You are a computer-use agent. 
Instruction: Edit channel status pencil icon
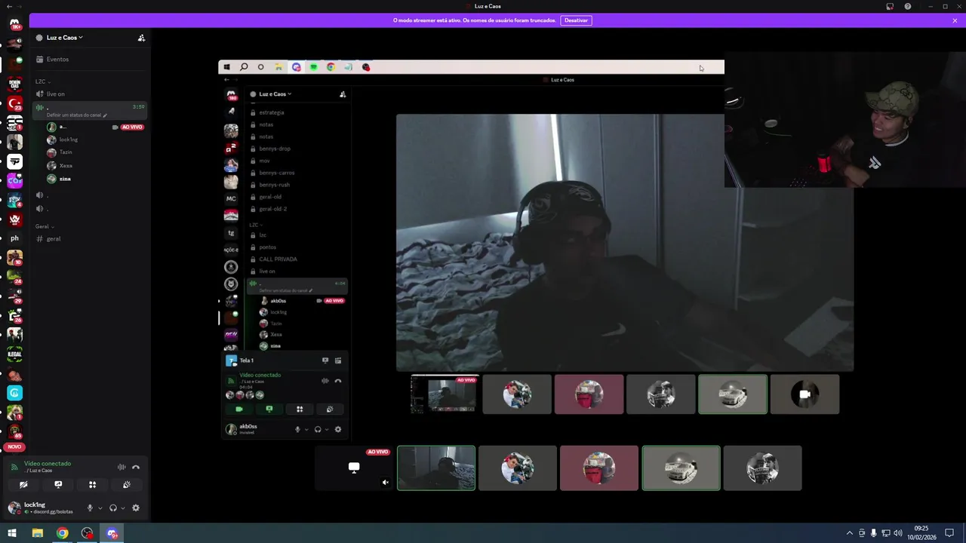coord(105,115)
